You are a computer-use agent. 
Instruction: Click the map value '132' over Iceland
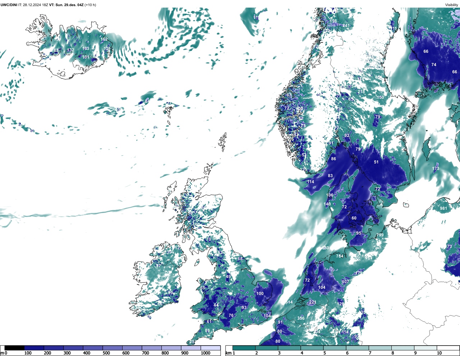click(x=70, y=50)
